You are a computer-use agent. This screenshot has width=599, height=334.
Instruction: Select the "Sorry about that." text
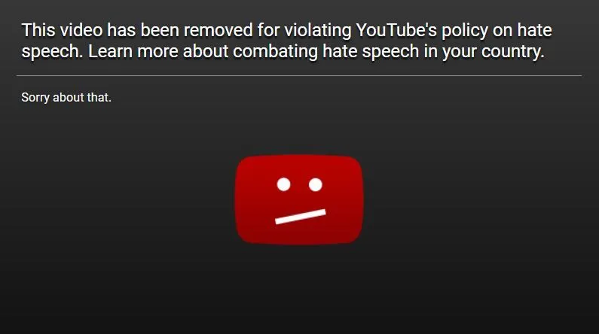coord(66,98)
